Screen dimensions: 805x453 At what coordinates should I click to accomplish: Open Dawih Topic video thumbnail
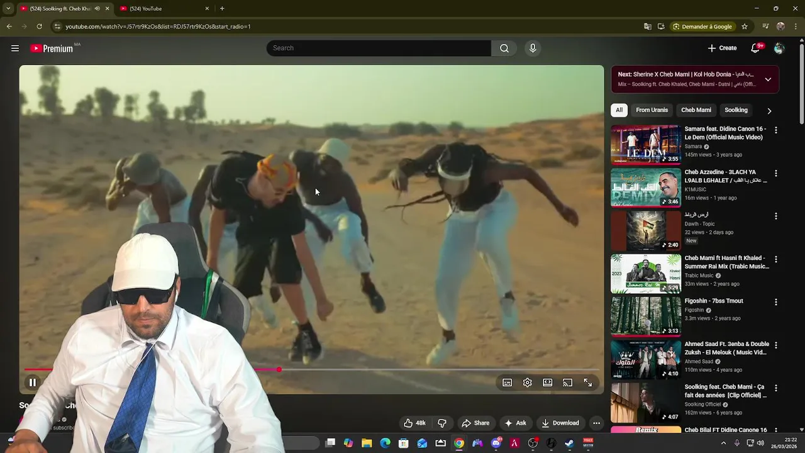coord(645,230)
